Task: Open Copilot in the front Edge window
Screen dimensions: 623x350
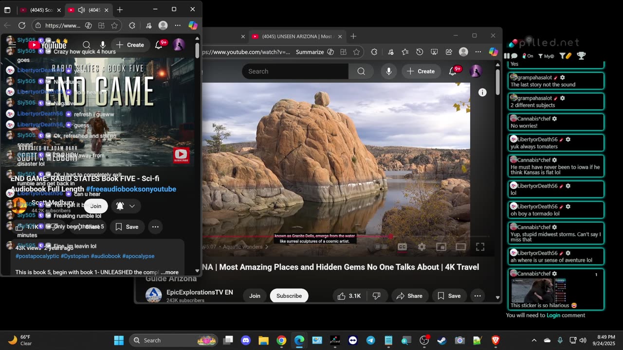Action: (193, 25)
